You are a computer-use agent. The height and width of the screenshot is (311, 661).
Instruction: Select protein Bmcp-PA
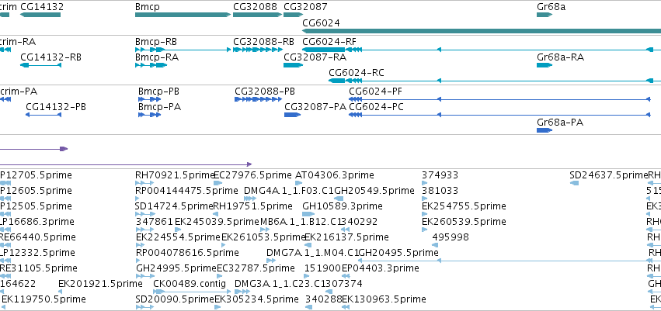pyautogui.click(x=150, y=115)
